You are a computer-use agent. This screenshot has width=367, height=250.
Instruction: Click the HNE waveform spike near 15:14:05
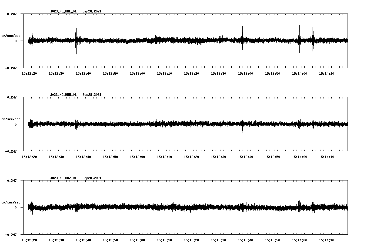pos(313,39)
